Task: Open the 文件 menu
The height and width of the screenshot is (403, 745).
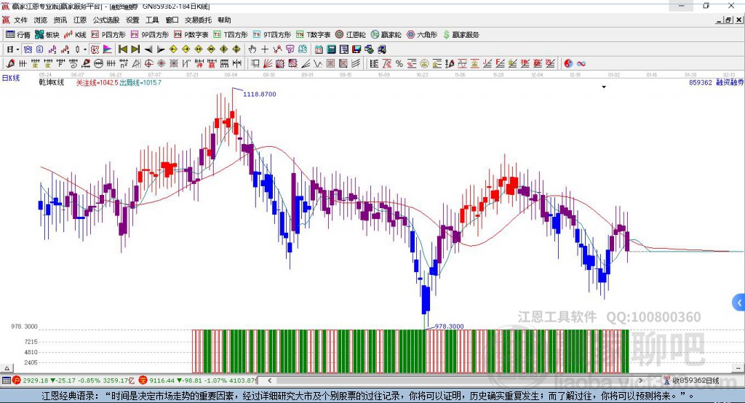Action: pyautogui.click(x=20, y=20)
